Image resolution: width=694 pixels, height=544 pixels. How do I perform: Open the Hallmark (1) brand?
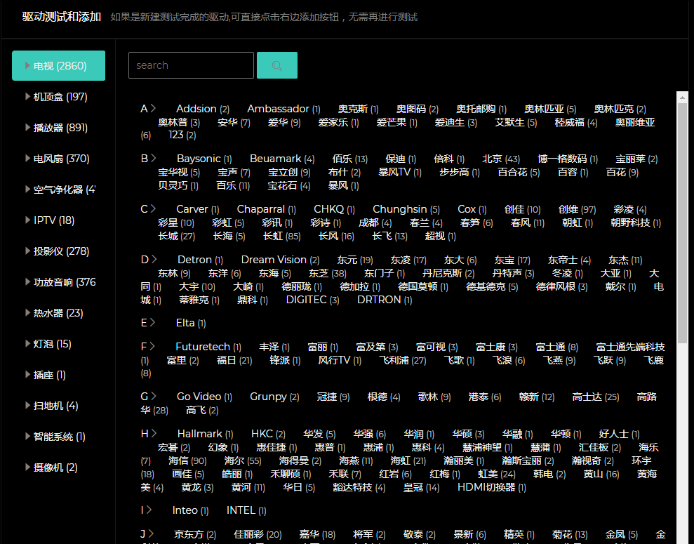(205, 434)
